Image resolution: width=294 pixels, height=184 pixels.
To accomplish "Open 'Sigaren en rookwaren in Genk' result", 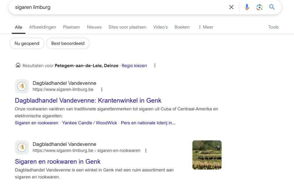I will [x=58, y=161].
